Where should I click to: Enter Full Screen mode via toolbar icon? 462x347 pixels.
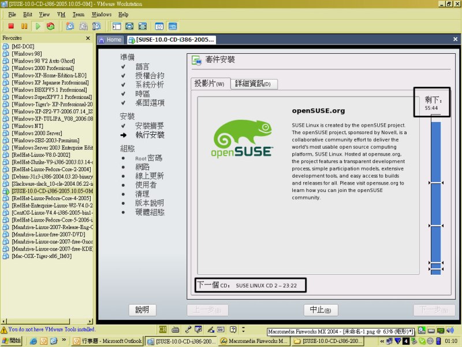tap(143, 26)
